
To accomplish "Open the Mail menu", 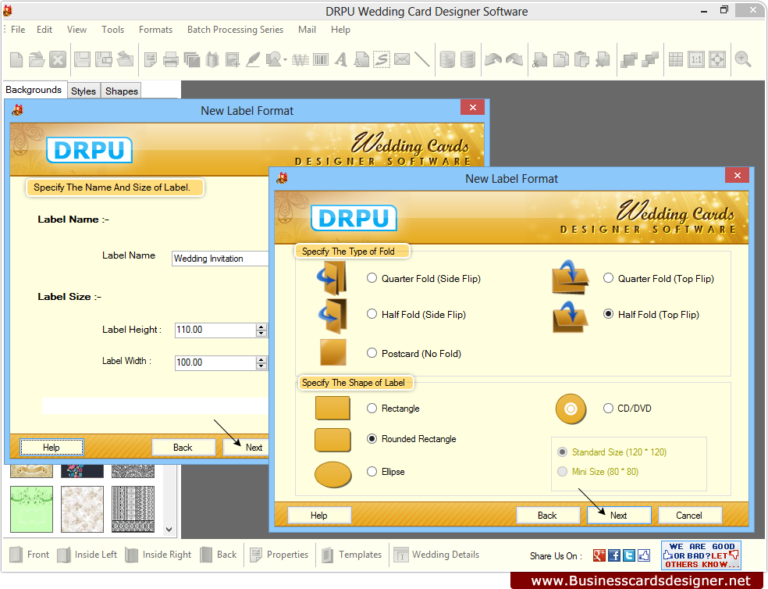I will tap(307, 30).
